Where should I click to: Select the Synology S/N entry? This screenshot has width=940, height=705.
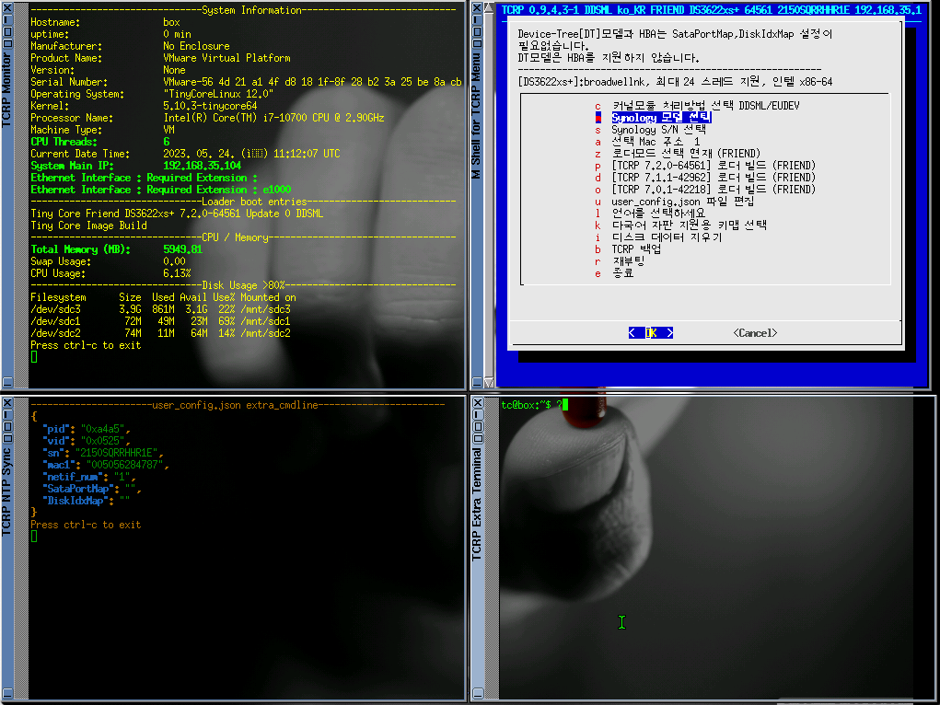click(x=650, y=130)
